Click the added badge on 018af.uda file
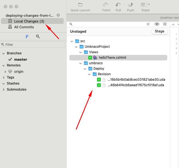This screenshot has height=168, width=179. click(99, 85)
